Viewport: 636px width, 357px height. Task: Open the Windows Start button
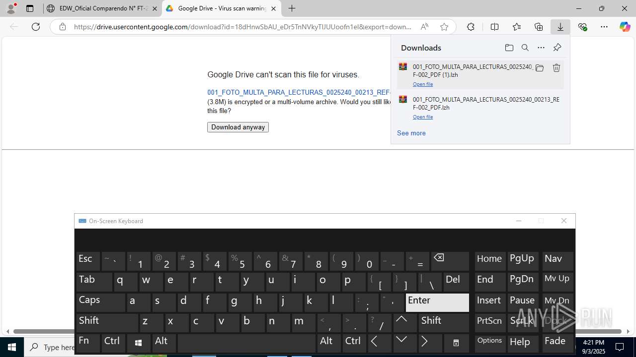(x=12, y=347)
